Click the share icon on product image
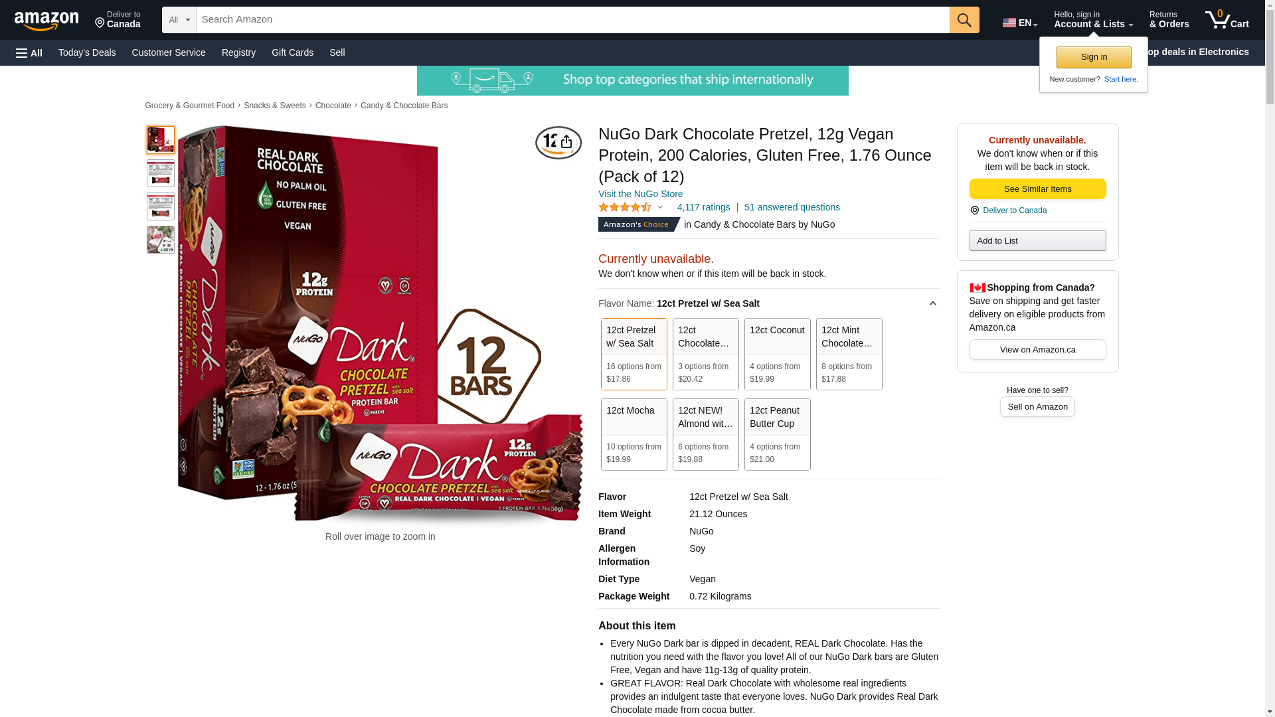This screenshot has height=717, width=1275. (566, 142)
